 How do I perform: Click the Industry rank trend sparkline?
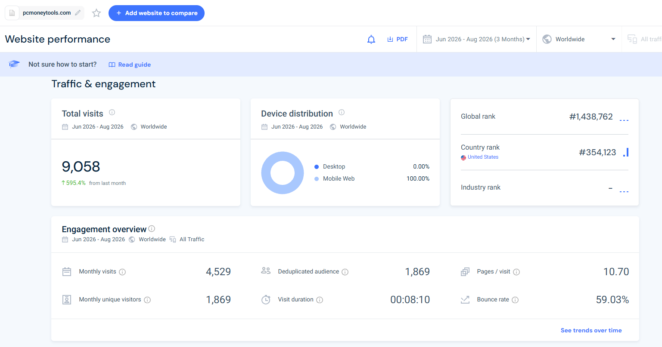624,191
